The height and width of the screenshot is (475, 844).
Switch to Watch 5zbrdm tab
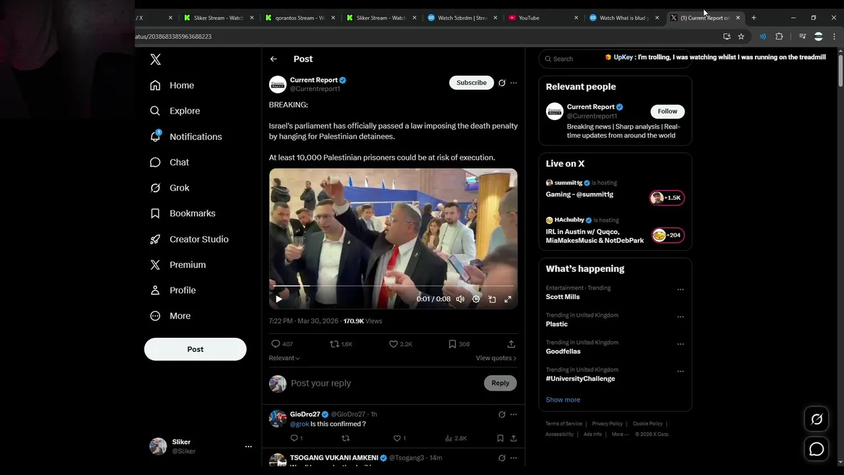click(x=462, y=18)
